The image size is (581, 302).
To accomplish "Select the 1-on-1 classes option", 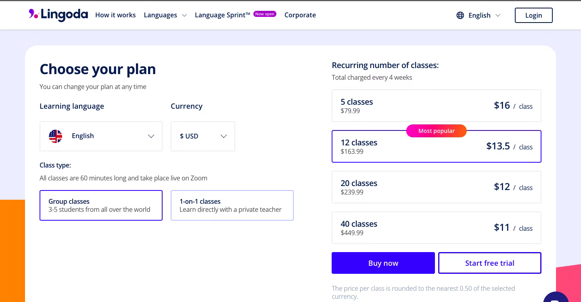I will (x=232, y=205).
